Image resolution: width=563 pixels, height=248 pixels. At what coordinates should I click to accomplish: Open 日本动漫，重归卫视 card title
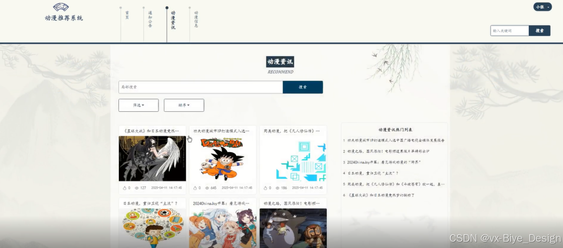point(151,204)
